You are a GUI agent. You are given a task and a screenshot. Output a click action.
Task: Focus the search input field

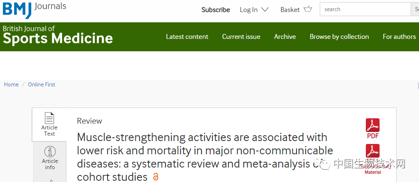pyautogui.click(x=365, y=10)
